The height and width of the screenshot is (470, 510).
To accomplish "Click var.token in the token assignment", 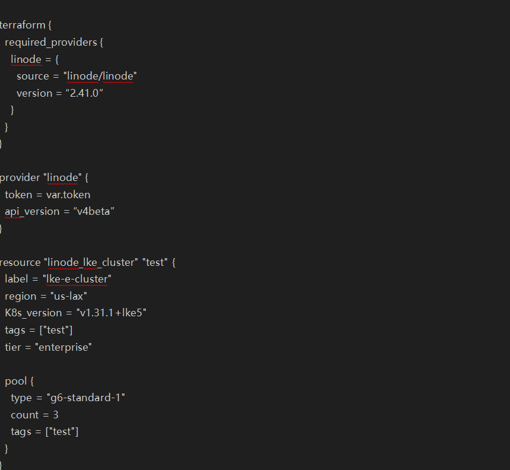I will click(x=68, y=195).
